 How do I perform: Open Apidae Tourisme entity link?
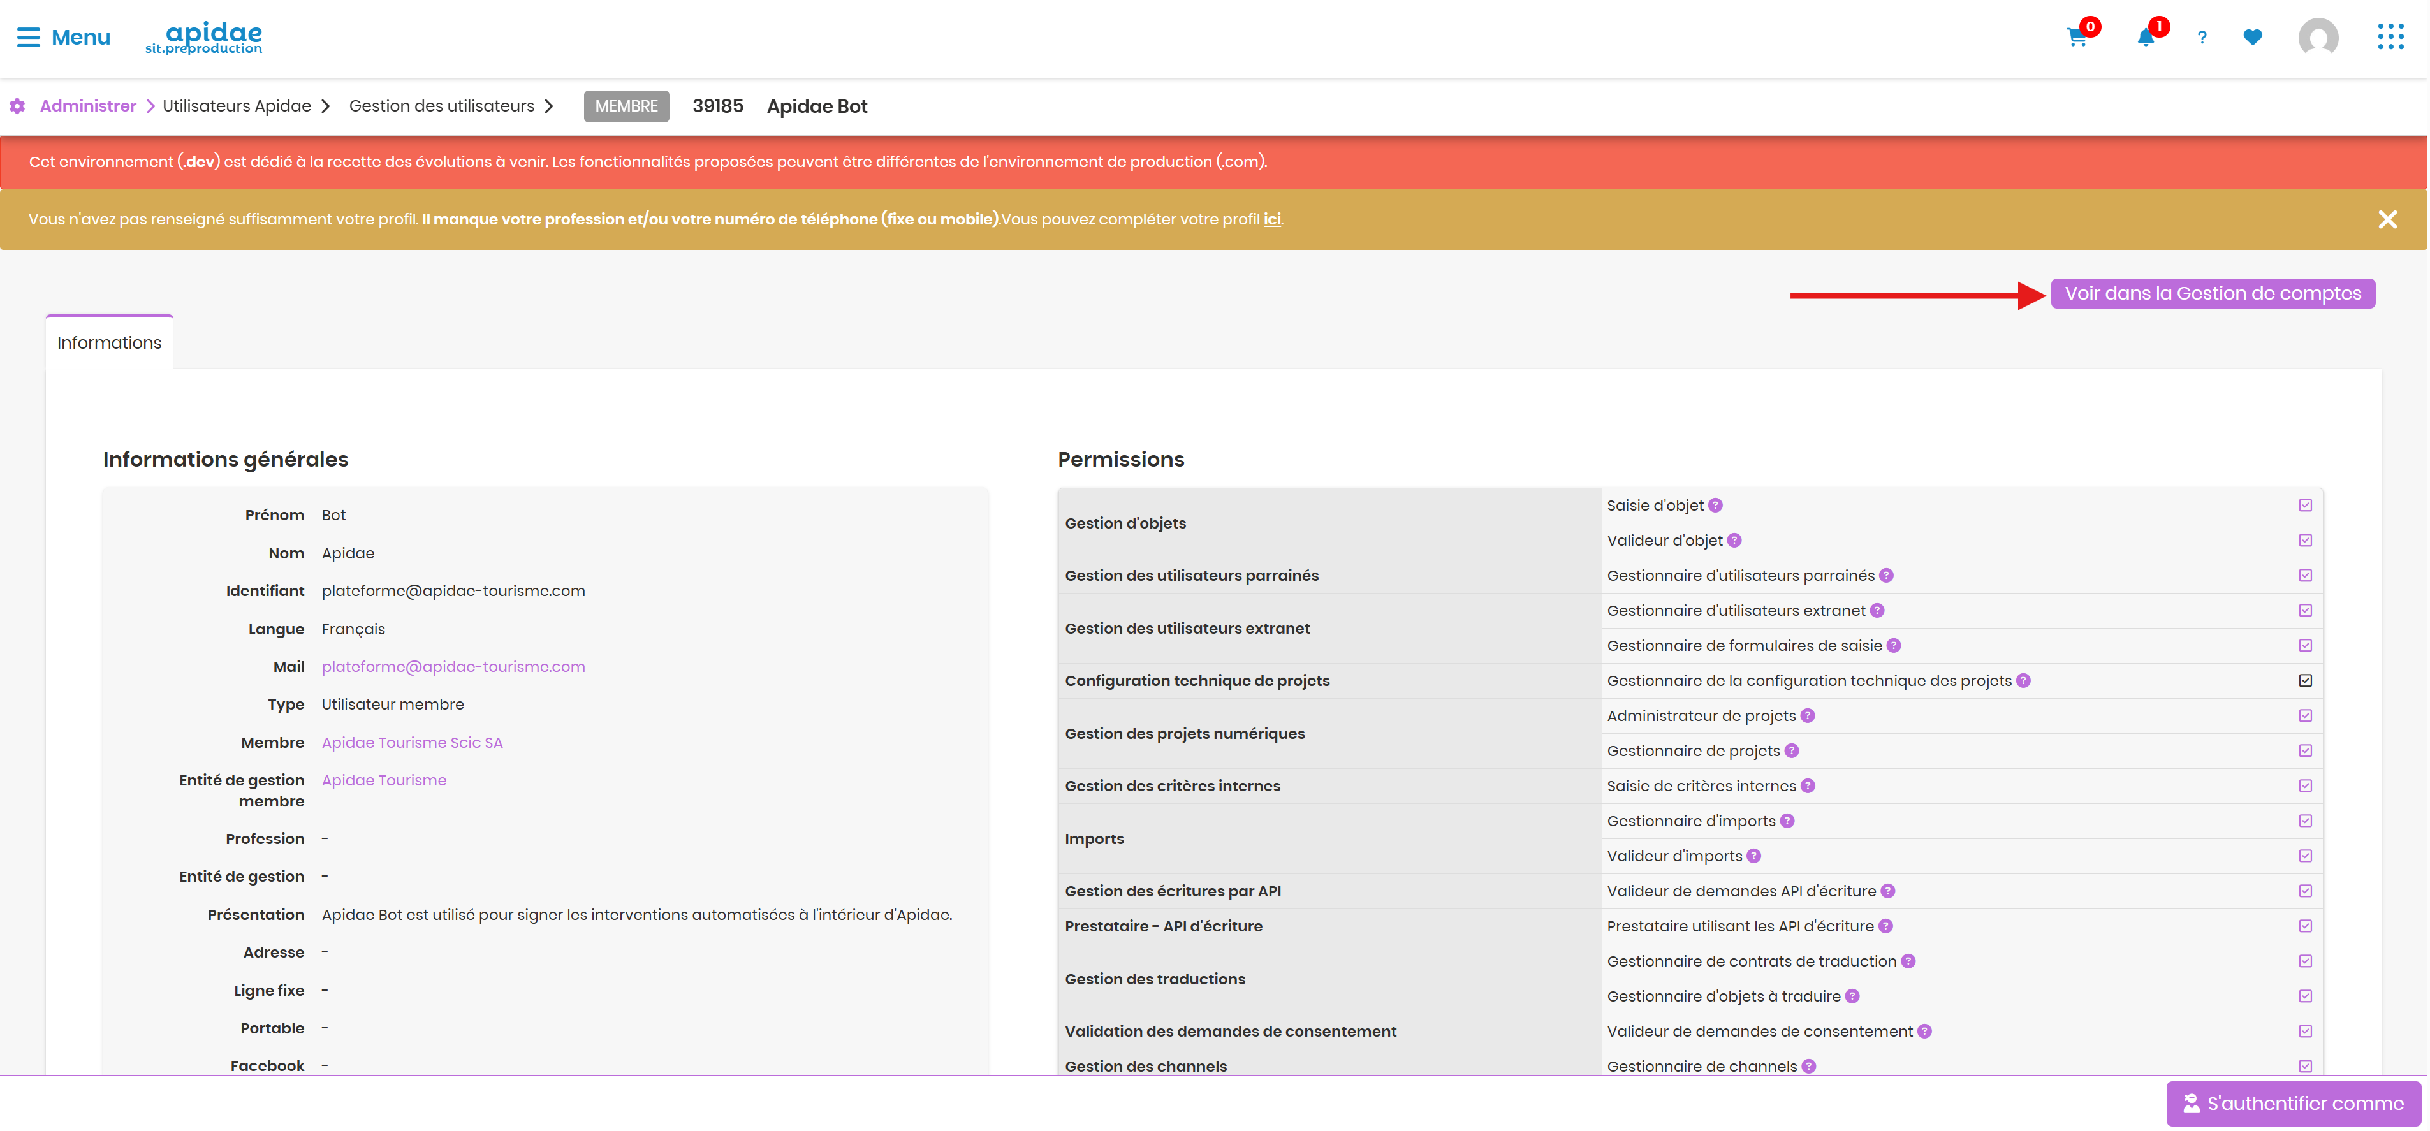click(x=384, y=780)
